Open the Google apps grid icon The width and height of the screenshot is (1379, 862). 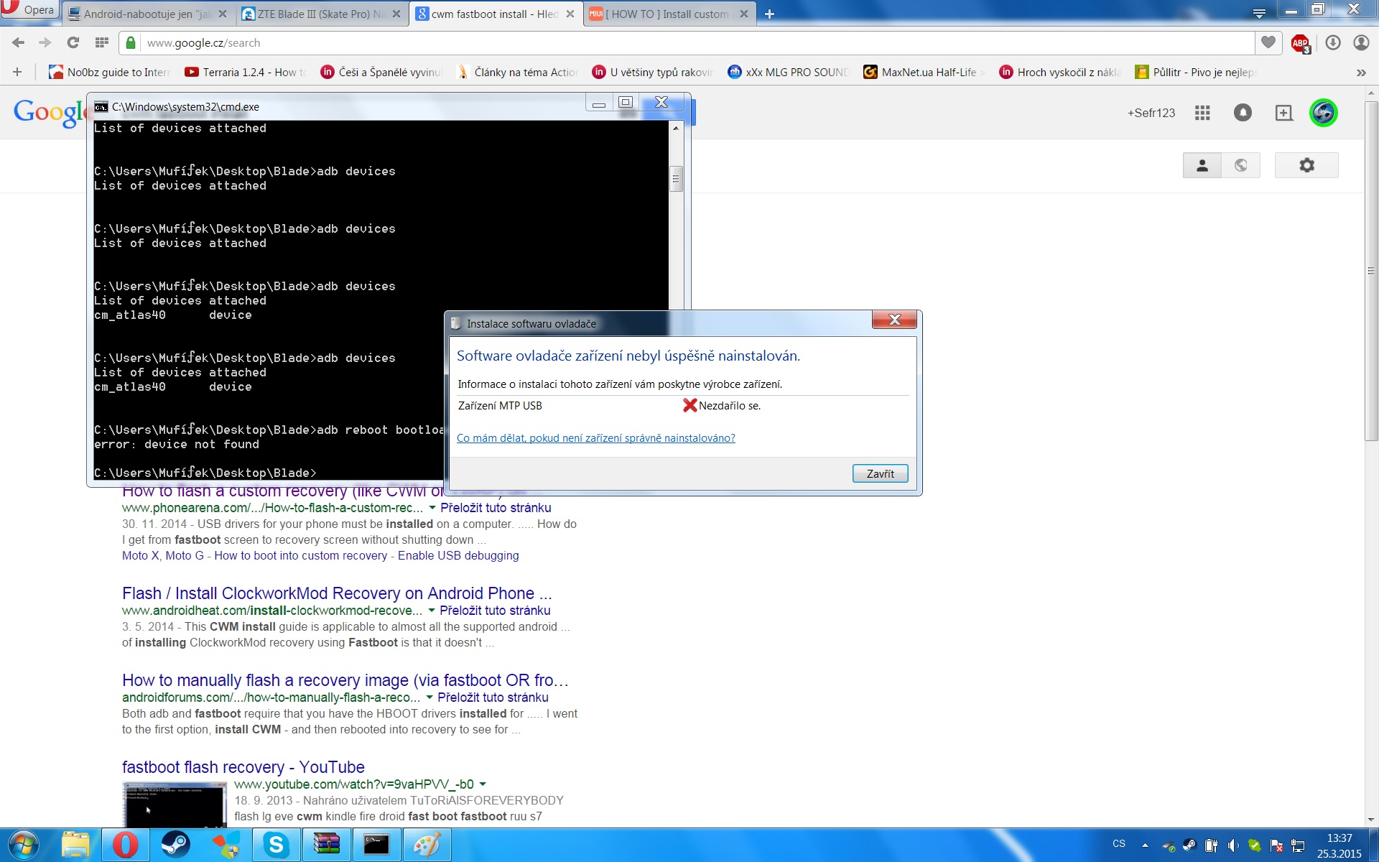click(x=1202, y=113)
